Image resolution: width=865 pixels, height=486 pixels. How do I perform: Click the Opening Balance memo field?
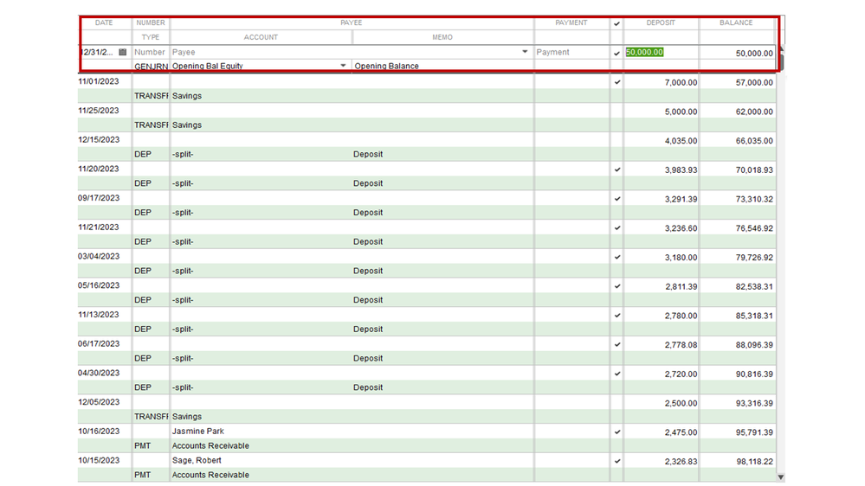[x=442, y=66]
